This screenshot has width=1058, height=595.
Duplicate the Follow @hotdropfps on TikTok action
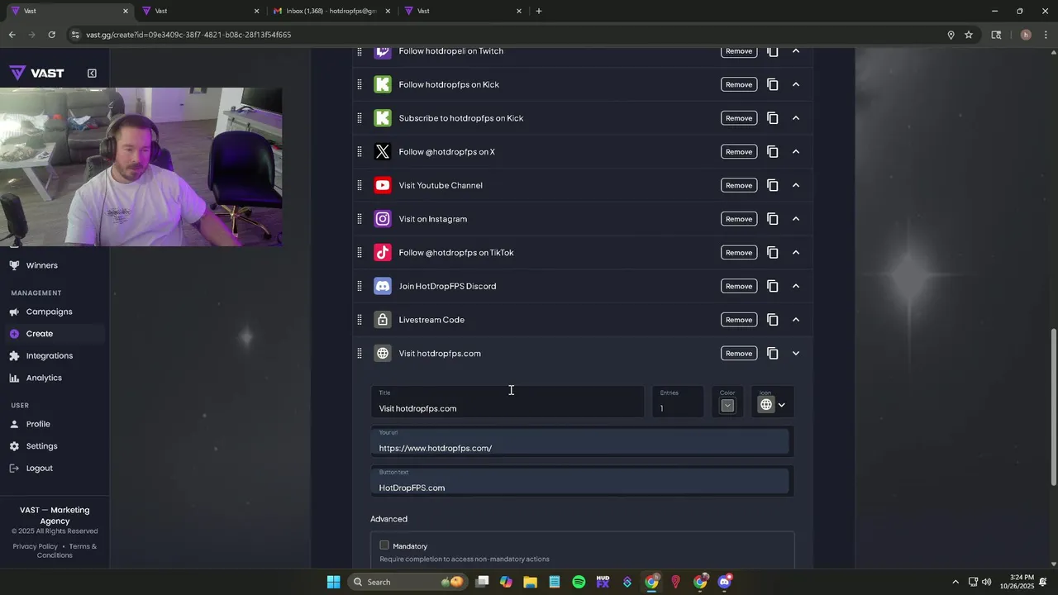[772, 253]
